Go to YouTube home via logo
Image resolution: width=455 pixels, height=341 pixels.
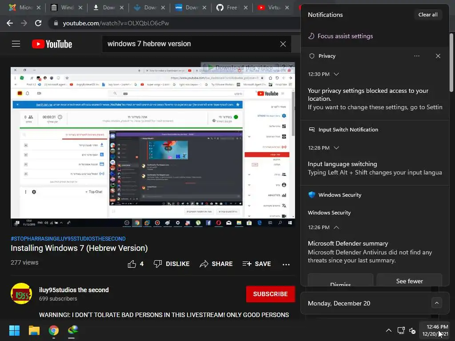tap(52, 44)
